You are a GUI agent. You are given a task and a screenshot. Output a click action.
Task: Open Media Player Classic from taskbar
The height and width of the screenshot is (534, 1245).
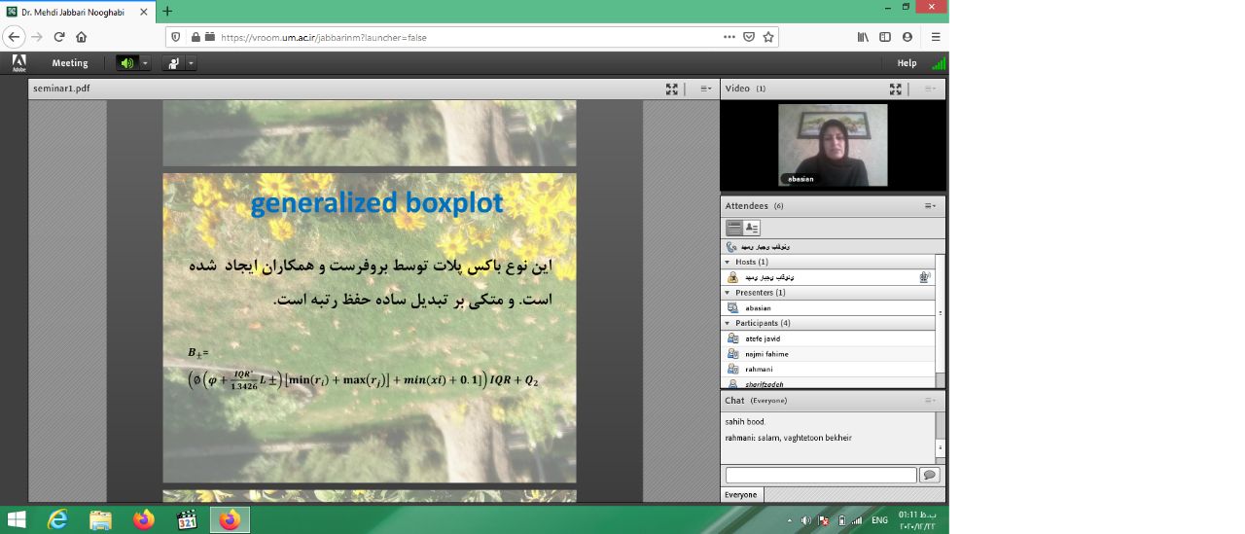pos(187,520)
